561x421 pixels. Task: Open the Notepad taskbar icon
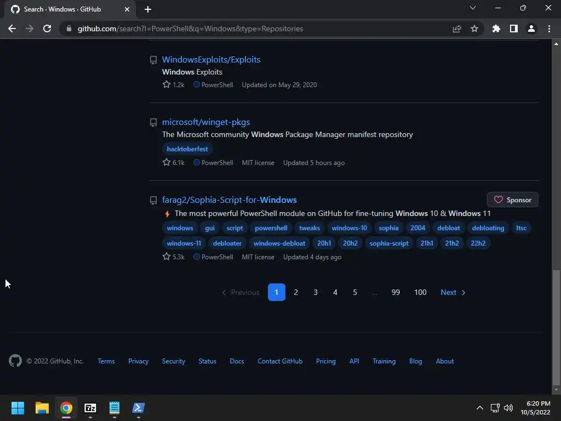[115, 408]
